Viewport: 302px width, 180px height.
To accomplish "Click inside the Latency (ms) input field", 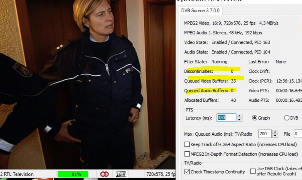I will pyautogui.click(x=226, y=117).
